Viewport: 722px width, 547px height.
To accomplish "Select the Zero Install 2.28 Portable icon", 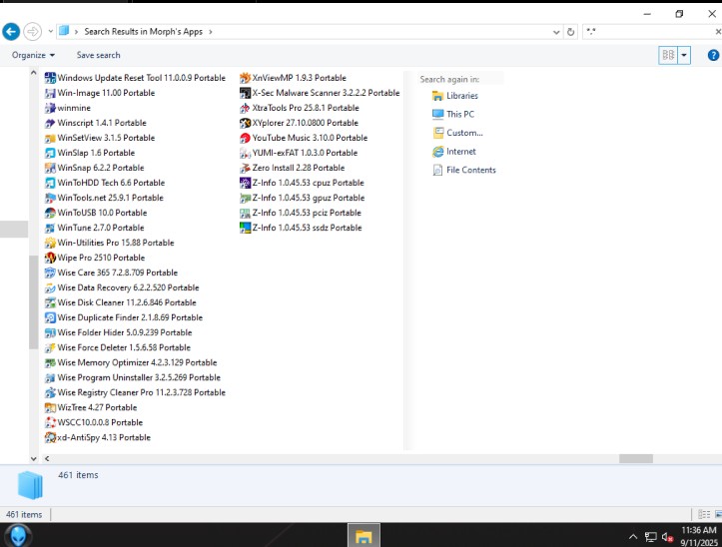I will 245,168.
